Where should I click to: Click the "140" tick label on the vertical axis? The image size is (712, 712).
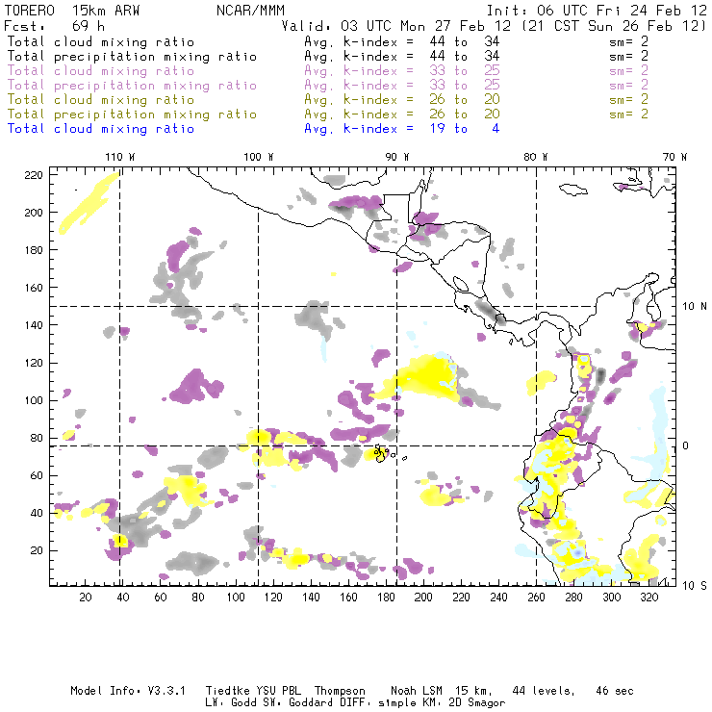[34, 325]
